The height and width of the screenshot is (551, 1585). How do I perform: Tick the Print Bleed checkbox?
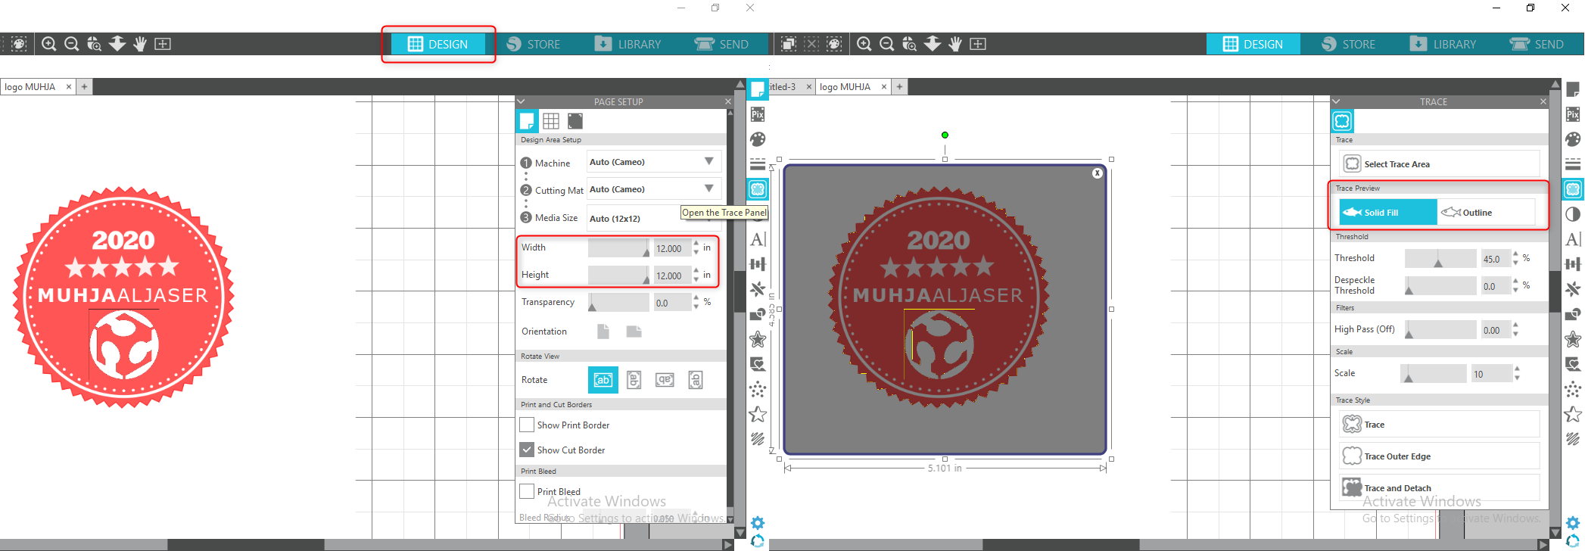pyautogui.click(x=527, y=491)
